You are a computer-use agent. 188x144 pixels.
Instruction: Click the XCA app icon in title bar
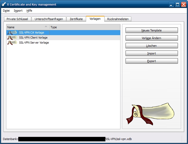pyautogui.click(x=4, y=4)
